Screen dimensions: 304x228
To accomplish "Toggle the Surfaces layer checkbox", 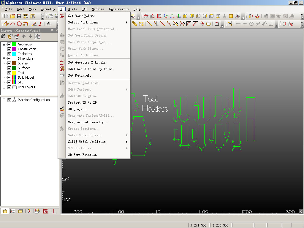I will pyautogui.click(x=9, y=68).
